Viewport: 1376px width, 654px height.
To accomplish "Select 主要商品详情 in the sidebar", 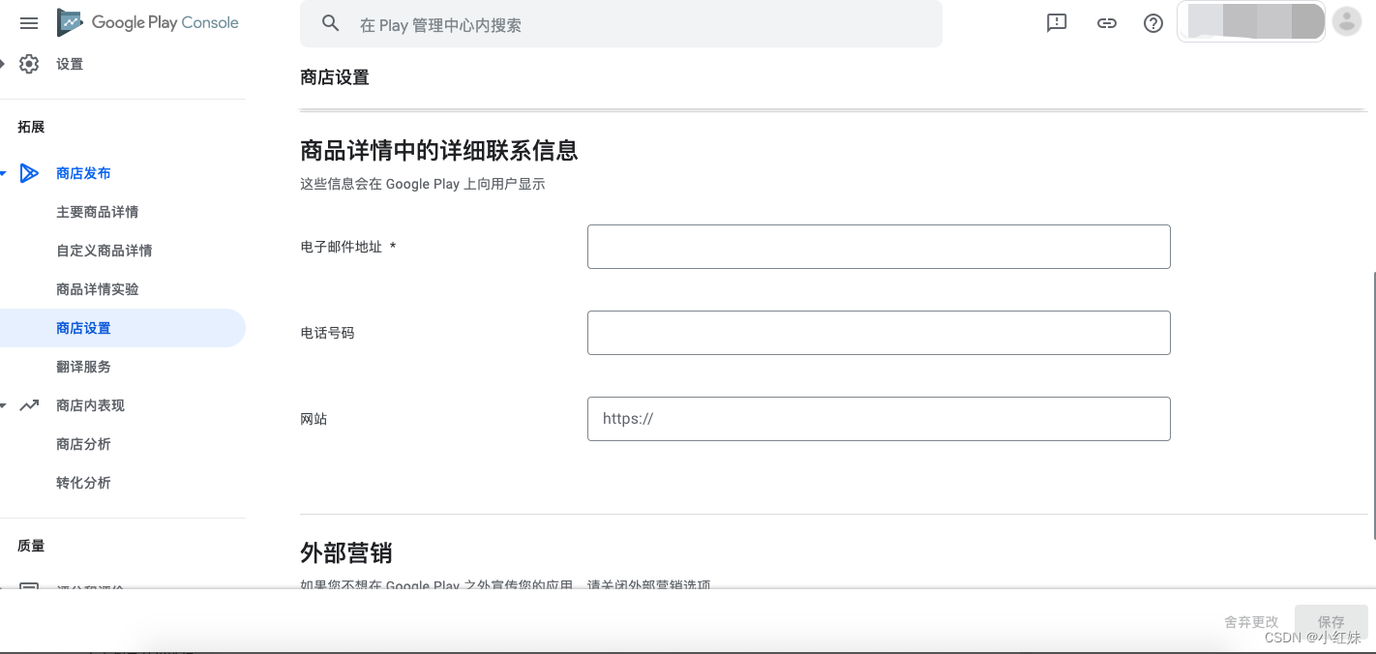I will tap(98, 212).
